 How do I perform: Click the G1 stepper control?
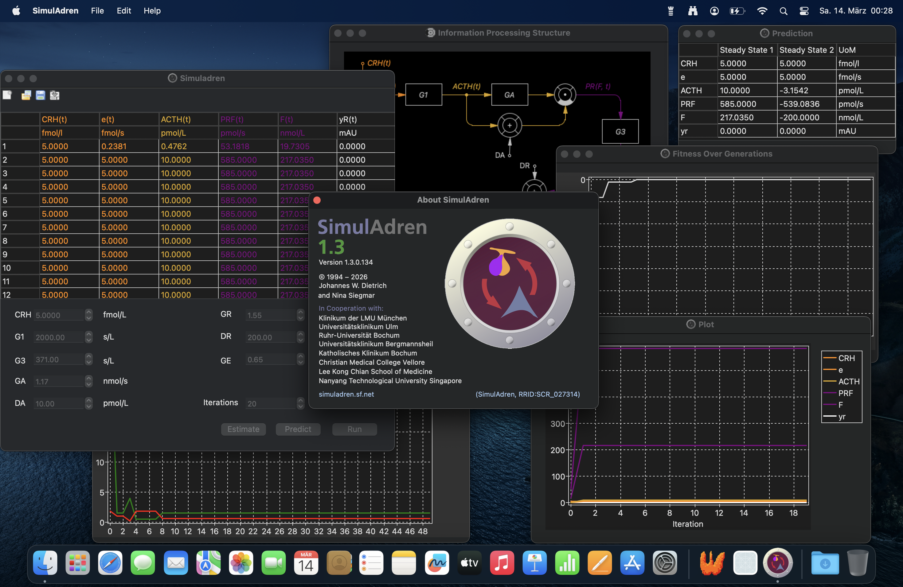pyautogui.click(x=89, y=337)
